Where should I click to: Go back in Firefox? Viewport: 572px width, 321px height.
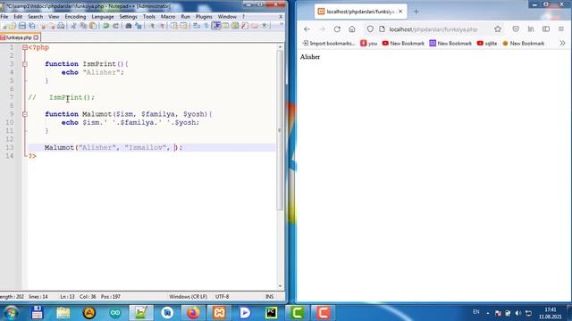point(307,29)
